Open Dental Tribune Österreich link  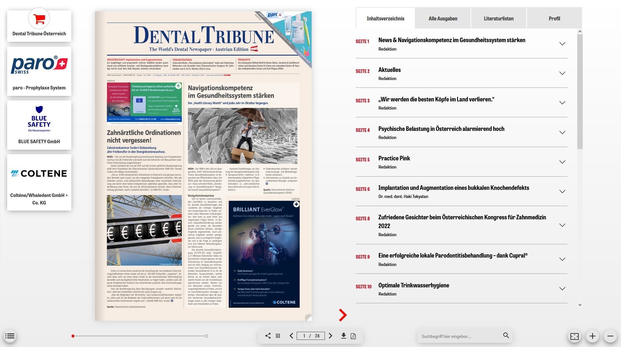(x=39, y=34)
